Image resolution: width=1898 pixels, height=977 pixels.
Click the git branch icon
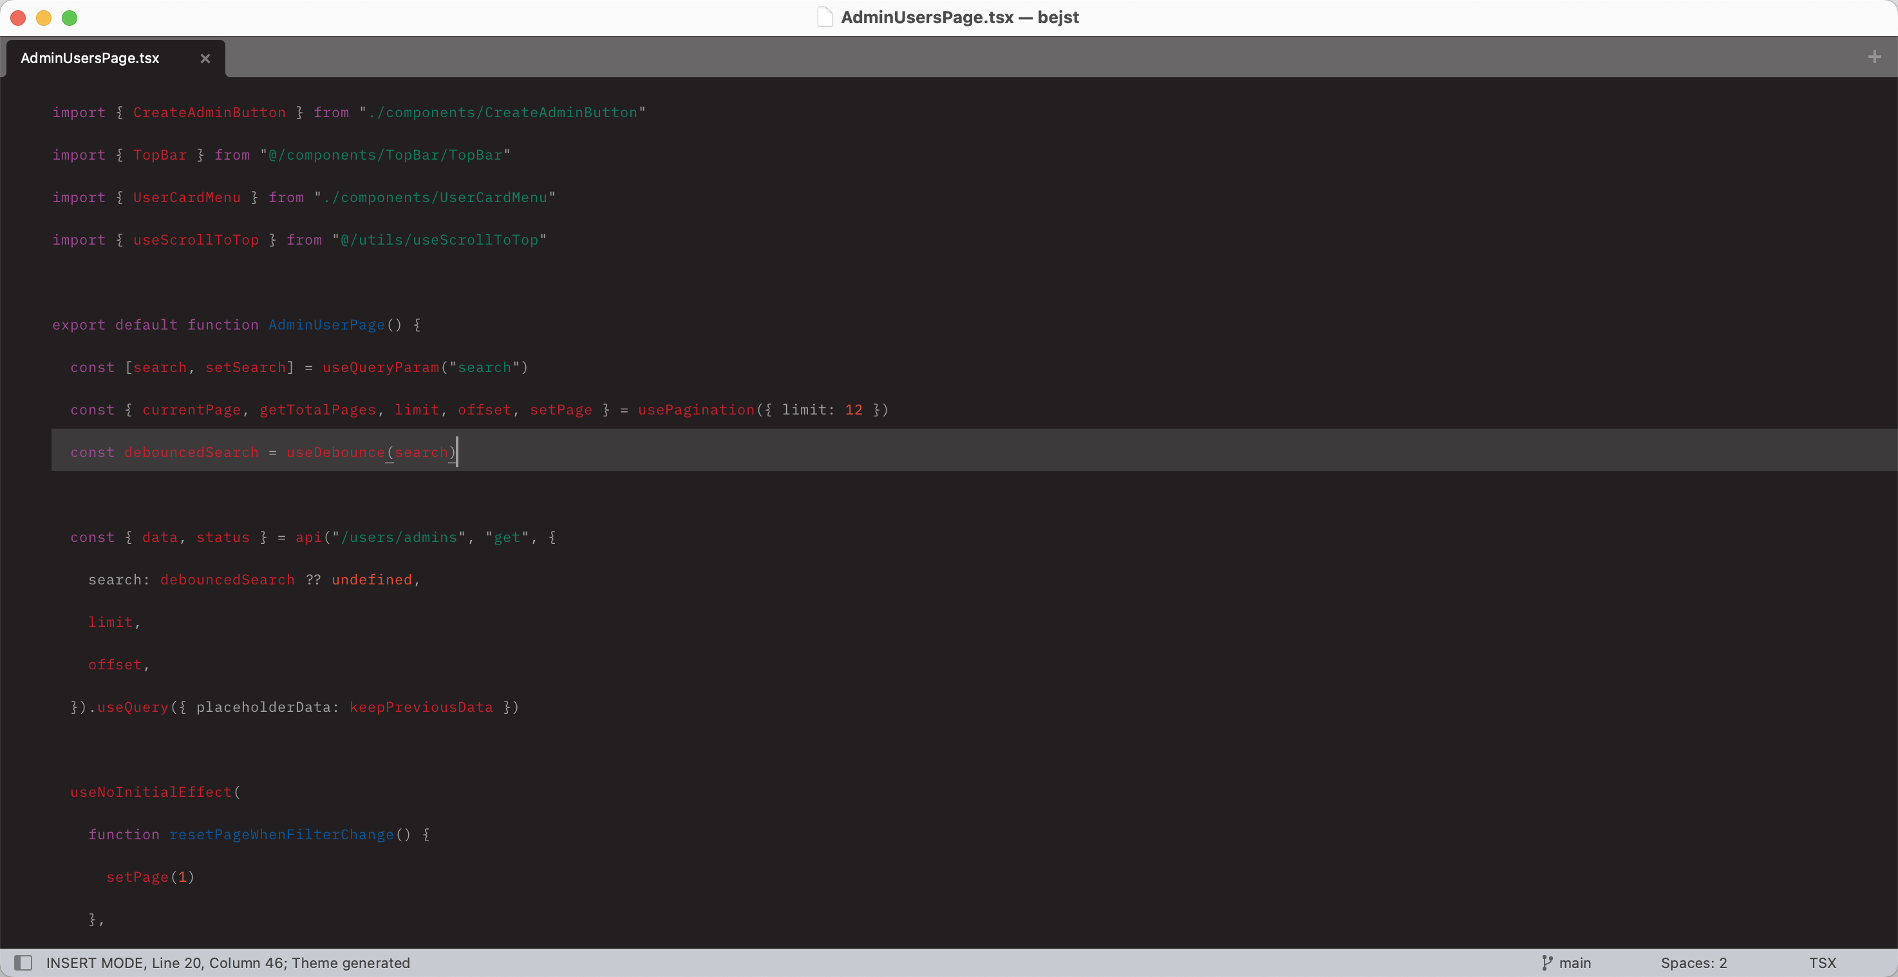point(1546,962)
